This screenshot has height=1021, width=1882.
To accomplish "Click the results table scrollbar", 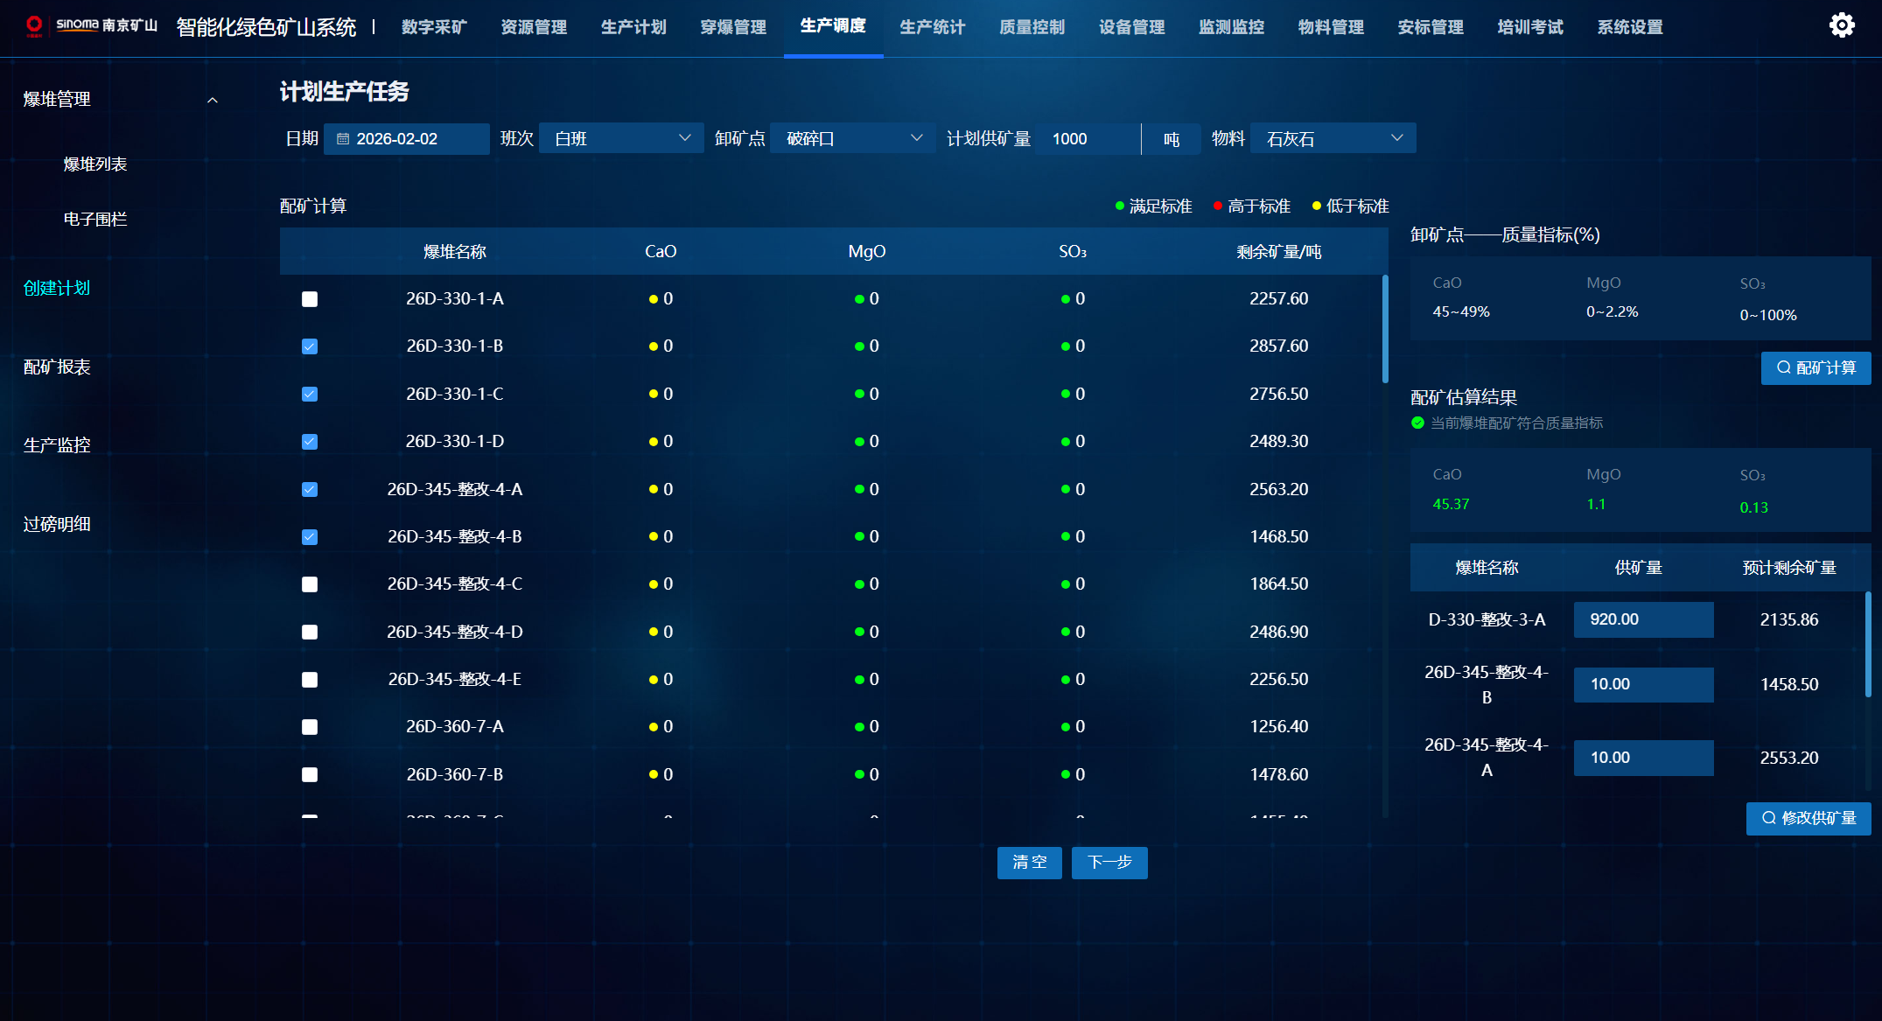I will pyautogui.click(x=1868, y=645).
